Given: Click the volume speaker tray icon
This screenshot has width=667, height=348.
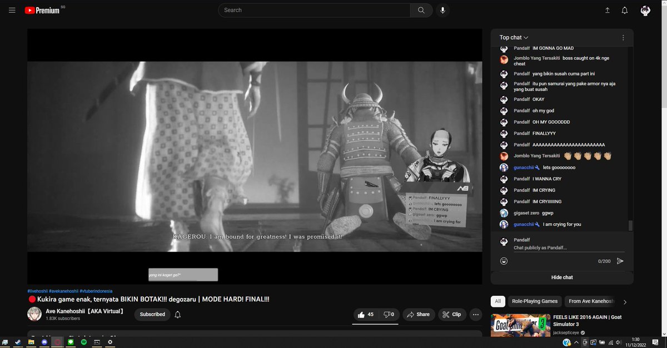Looking at the screenshot, I should click(619, 342).
